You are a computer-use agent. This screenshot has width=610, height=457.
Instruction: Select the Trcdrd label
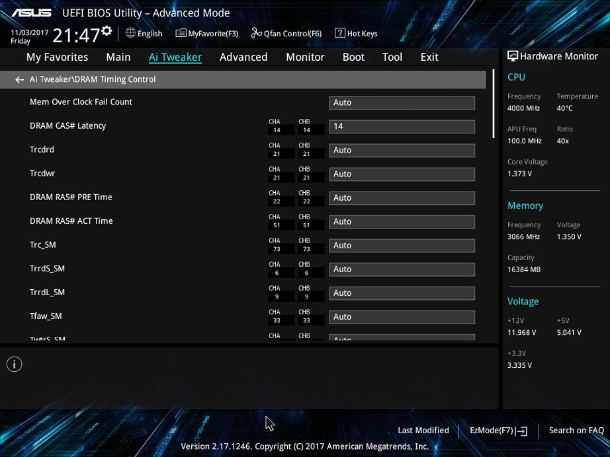[x=42, y=149]
